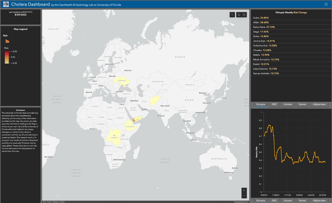Select the Kelafo: 12.94% row
The height and width of the screenshot is (203, 332).
tap(291, 55)
